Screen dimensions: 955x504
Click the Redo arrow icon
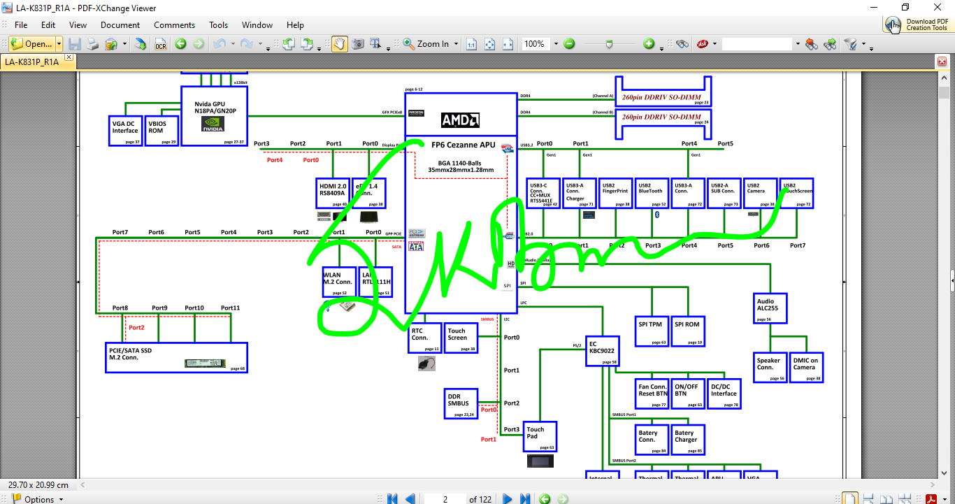(x=246, y=44)
